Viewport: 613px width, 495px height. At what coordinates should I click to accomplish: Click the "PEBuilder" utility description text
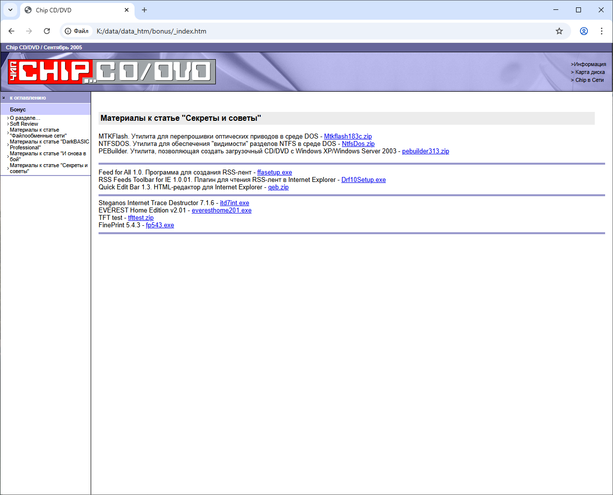point(247,151)
